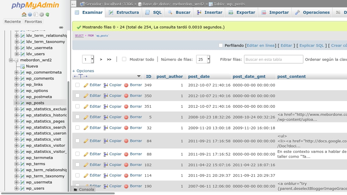Click red delete icon for row ID 84
347x195 pixels.
tap(126, 141)
